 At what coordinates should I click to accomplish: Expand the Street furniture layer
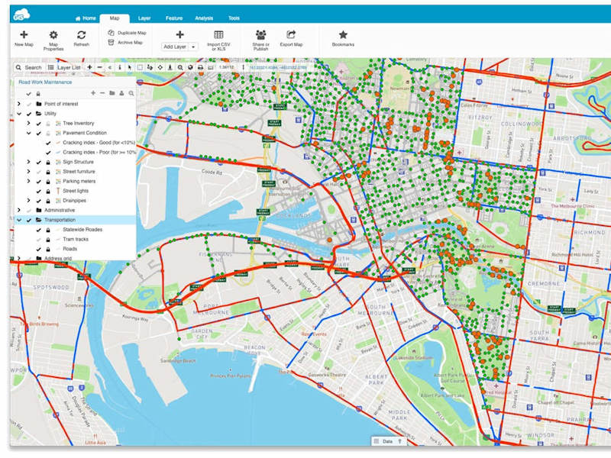click(x=28, y=171)
